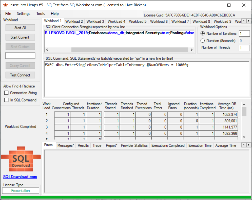Switch to Workload 2 tab

74,21
